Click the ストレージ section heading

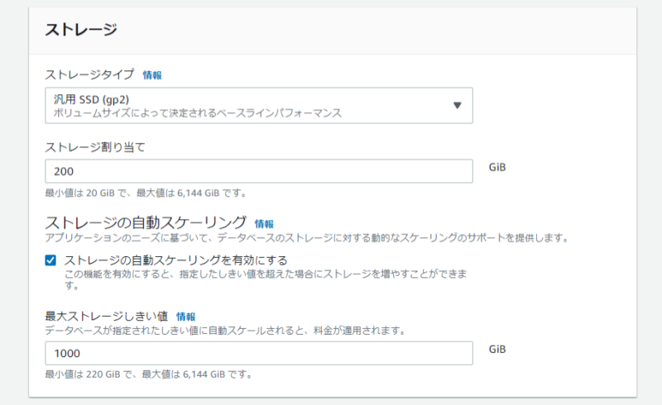[x=81, y=30]
